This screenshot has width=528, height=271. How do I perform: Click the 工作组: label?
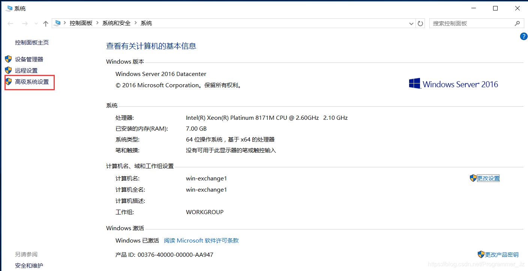124,212
